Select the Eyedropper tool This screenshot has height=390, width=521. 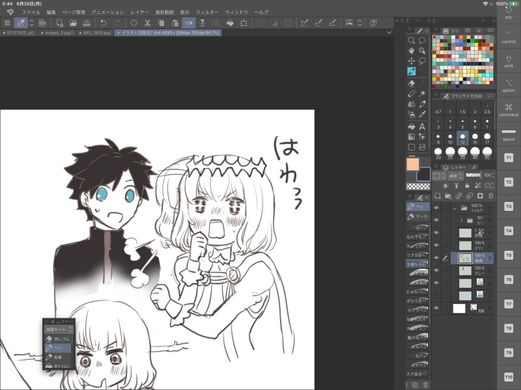[x=422, y=115]
